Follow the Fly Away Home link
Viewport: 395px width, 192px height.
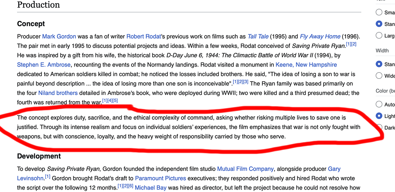point(320,36)
